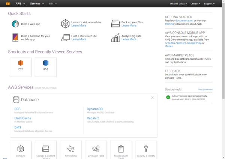225x159 pixels.
Task: Expand the Services menu
Action: point(37,4)
